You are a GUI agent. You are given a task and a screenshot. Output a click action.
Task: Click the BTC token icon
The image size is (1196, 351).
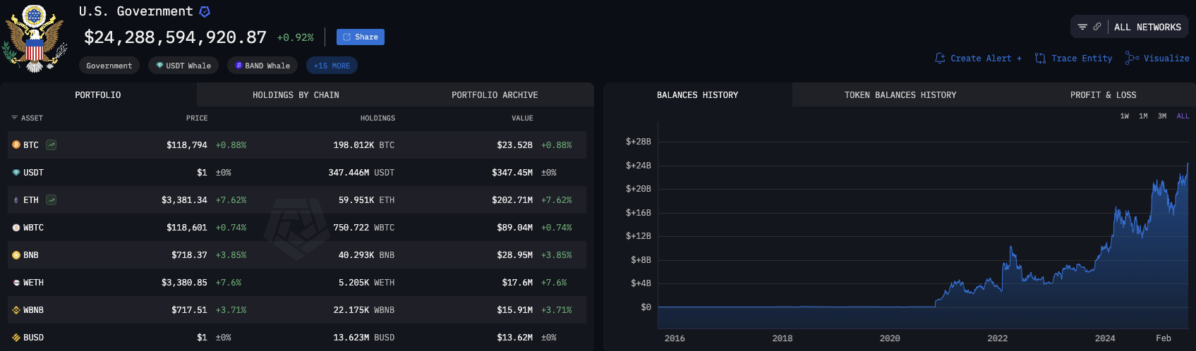[x=16, y=144]
